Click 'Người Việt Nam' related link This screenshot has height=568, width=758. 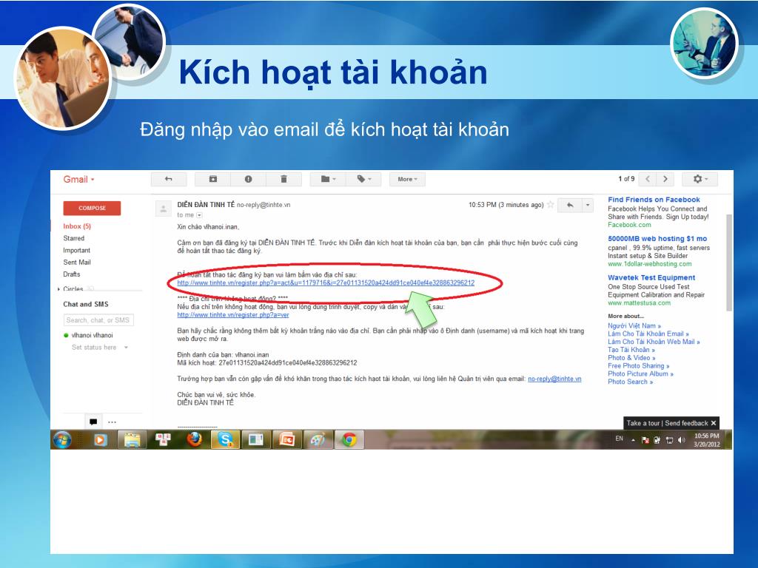click(x=634, y=326)
